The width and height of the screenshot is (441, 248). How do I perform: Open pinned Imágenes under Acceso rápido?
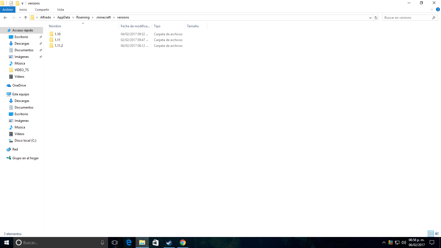click(21, 57)
